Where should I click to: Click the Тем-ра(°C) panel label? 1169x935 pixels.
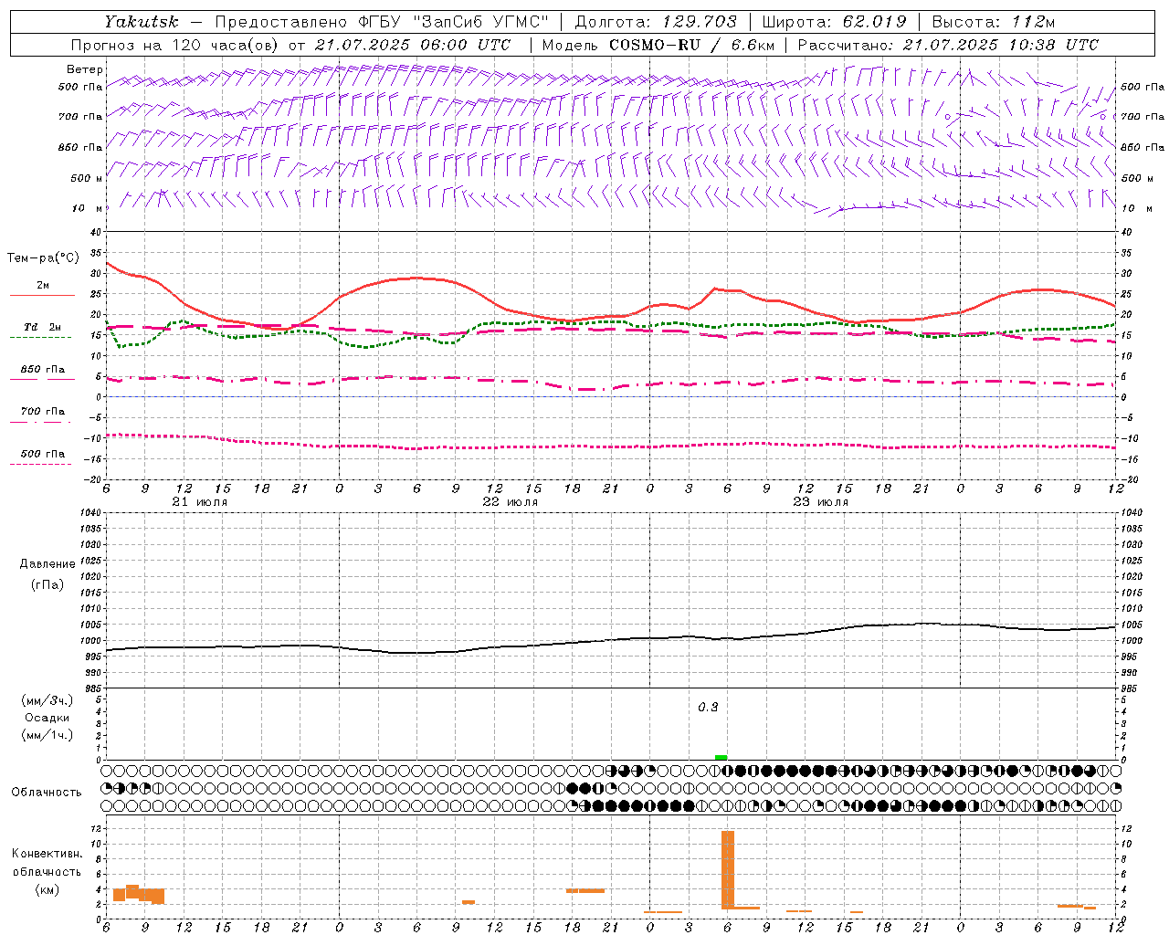pyautogui.click(x=43, y=258)
